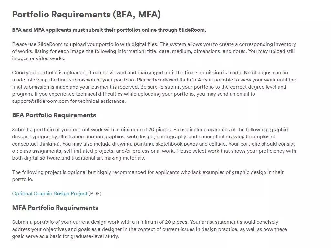Select the "MFA Portfolio Requirements" subheading
Viewport: 331px width, 248px height.
[55, 208]
